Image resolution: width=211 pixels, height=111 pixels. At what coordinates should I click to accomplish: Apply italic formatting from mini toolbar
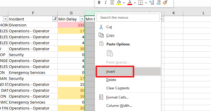[x=106, y=2]
